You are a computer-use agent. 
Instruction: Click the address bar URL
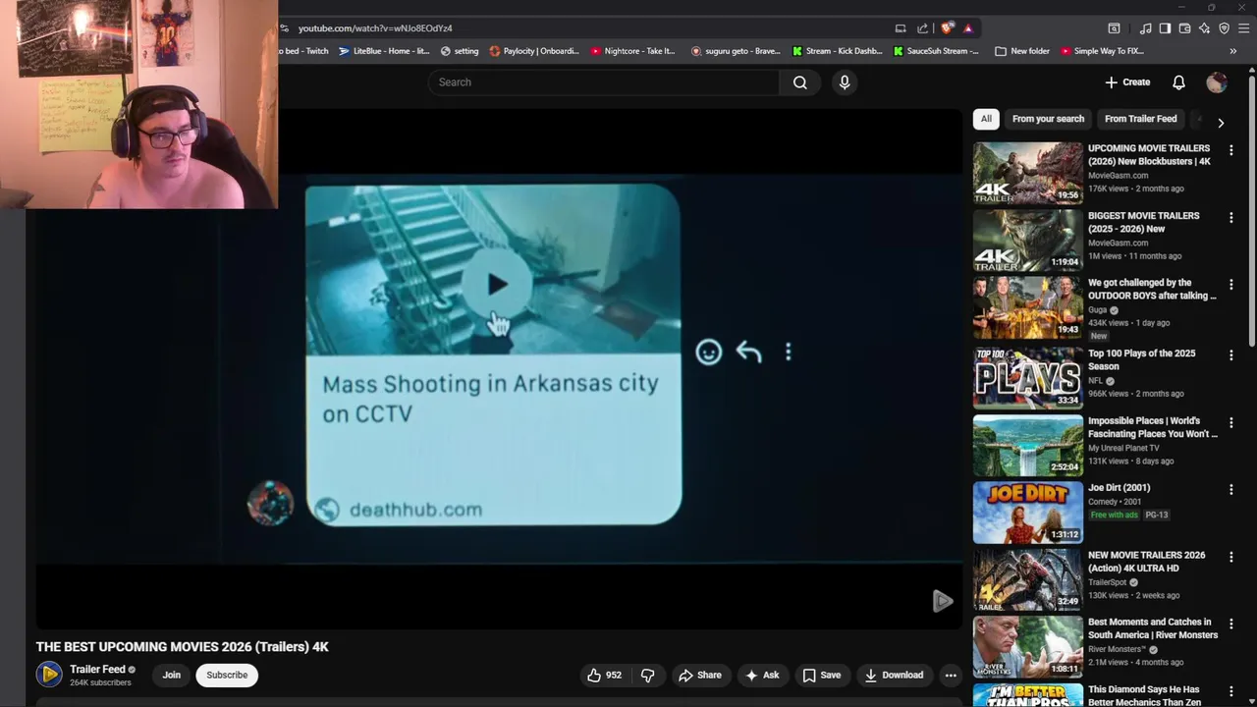pyautogui.click(x=375, y=28)
